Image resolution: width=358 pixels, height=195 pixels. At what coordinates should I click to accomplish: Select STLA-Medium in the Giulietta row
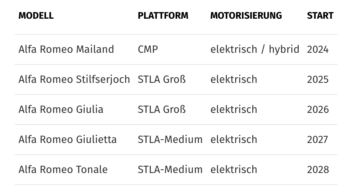click(x=170, y=140)
